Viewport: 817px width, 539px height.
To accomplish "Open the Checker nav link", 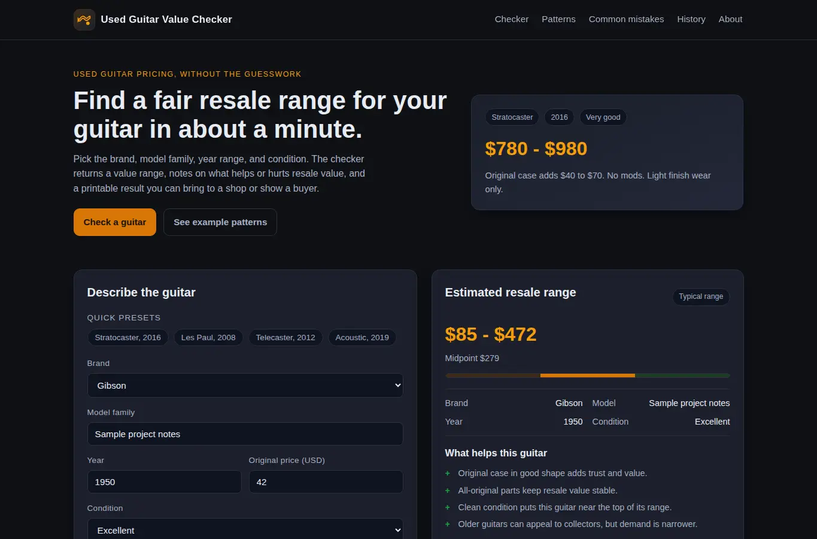I will click(512, 19).
